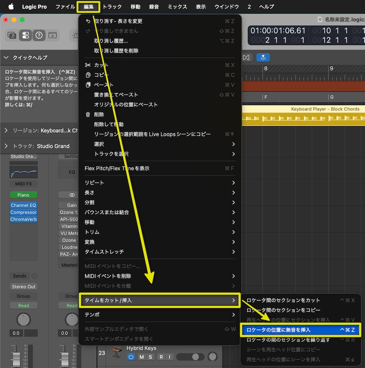365x368 pixels.
Task: Click the Channel EQ thumbnail display
Action: (x=23, y=172)
